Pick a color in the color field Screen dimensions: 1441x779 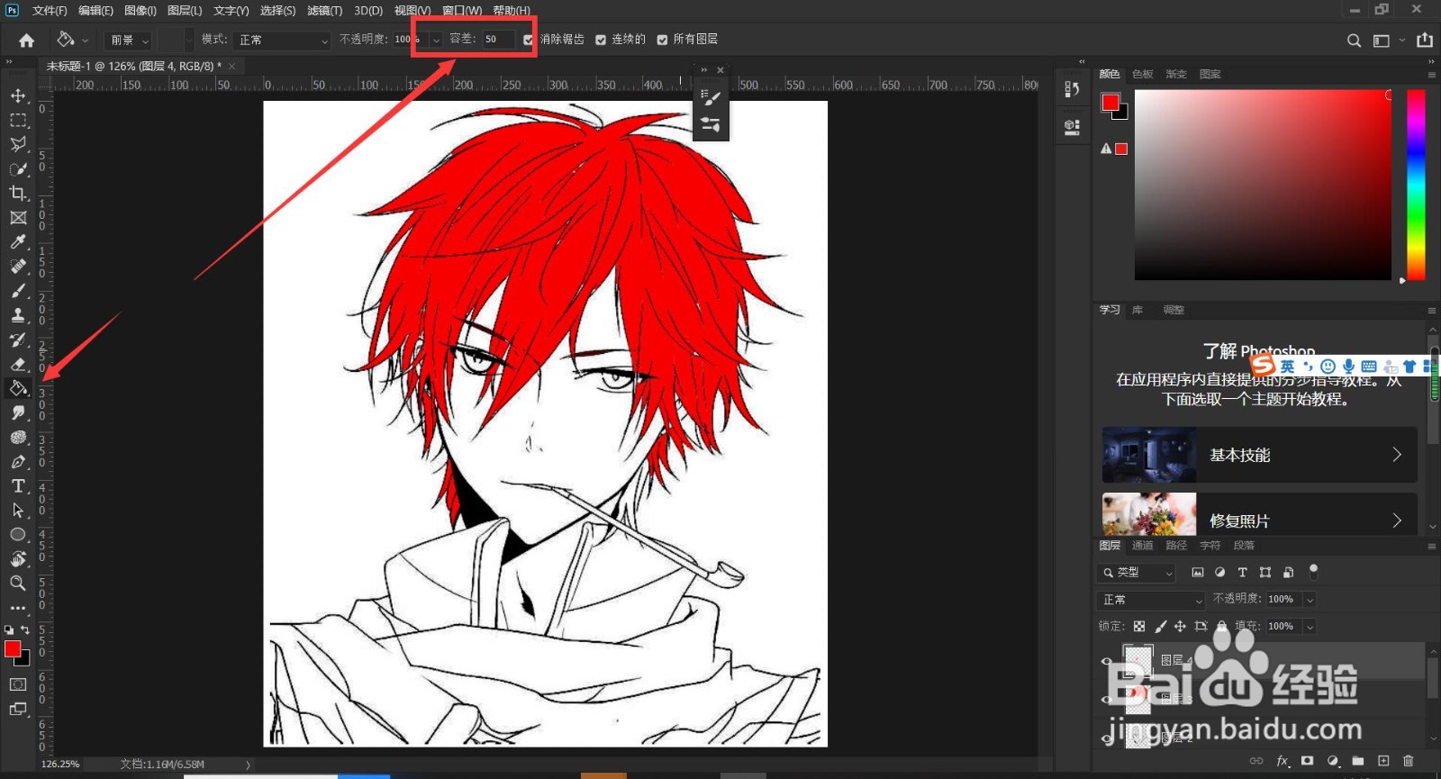click(x=1263, y=185)
